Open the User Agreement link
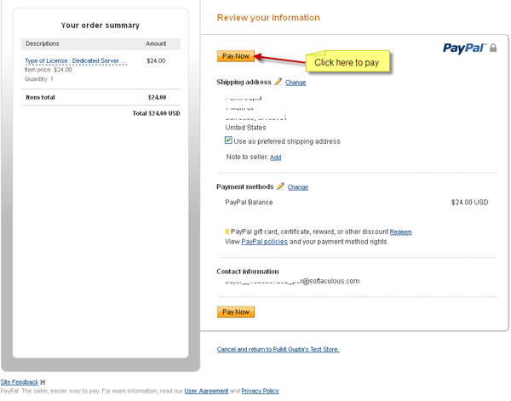This screenshot has height=401, width=511. (x=206, y=391)
